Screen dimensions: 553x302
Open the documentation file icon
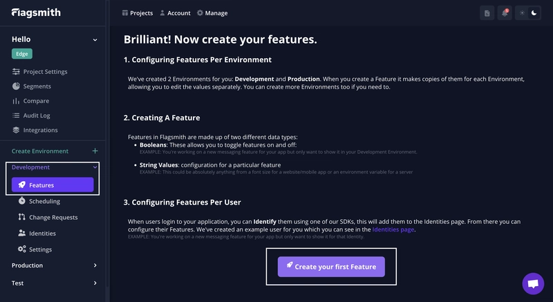(487, 13)
